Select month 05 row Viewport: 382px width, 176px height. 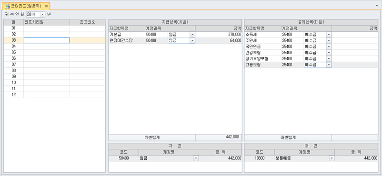coord(54,53)
